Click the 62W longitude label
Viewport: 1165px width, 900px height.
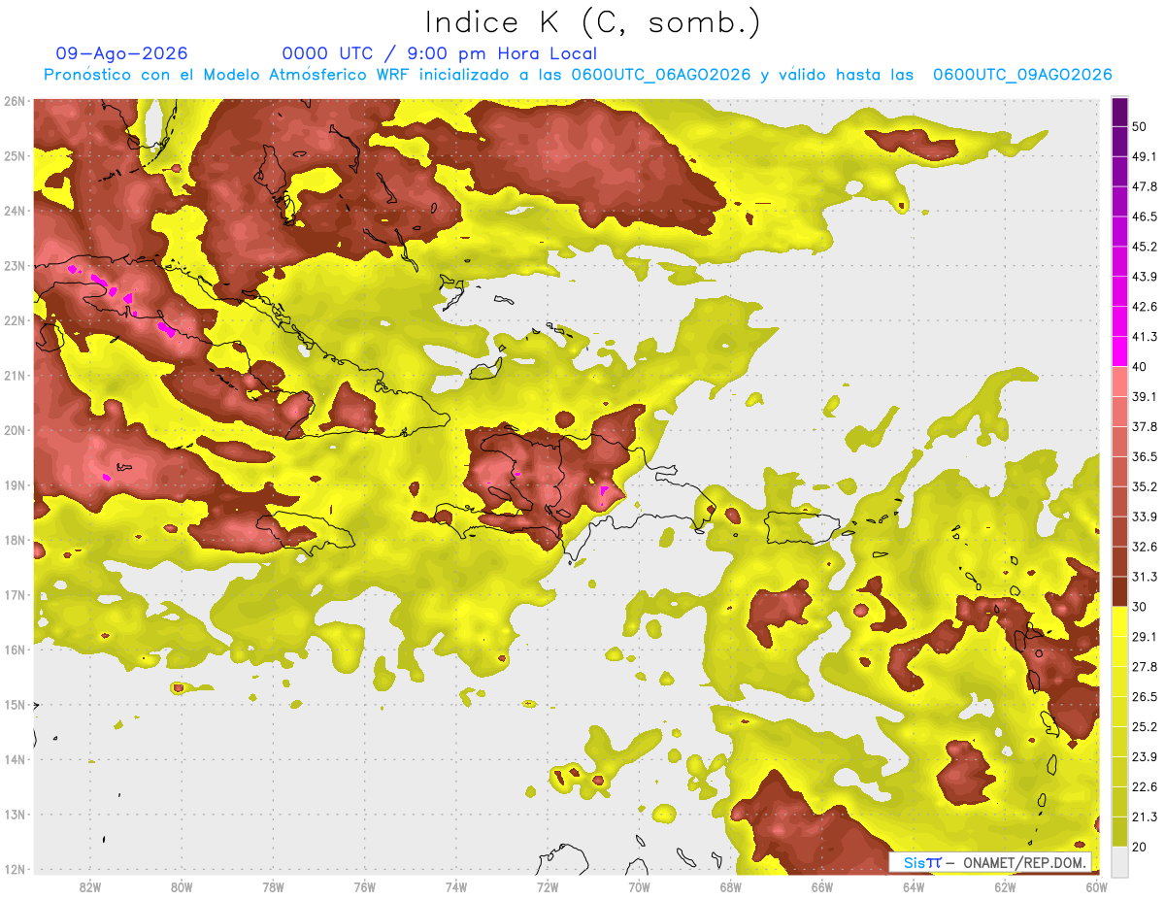(1005, 887)
